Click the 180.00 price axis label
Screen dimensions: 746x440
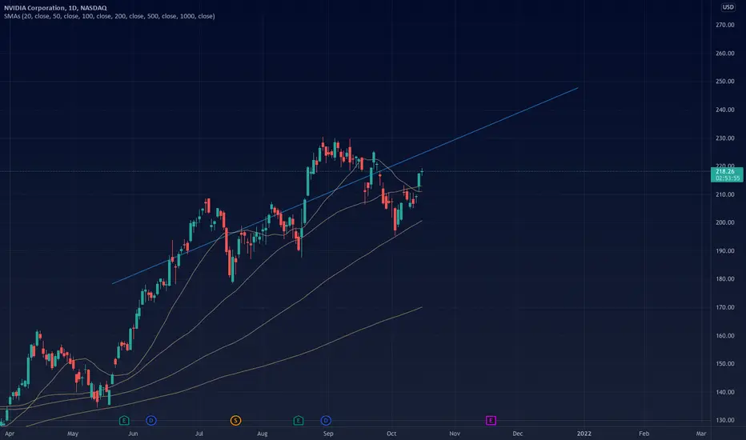click(725, 279)
